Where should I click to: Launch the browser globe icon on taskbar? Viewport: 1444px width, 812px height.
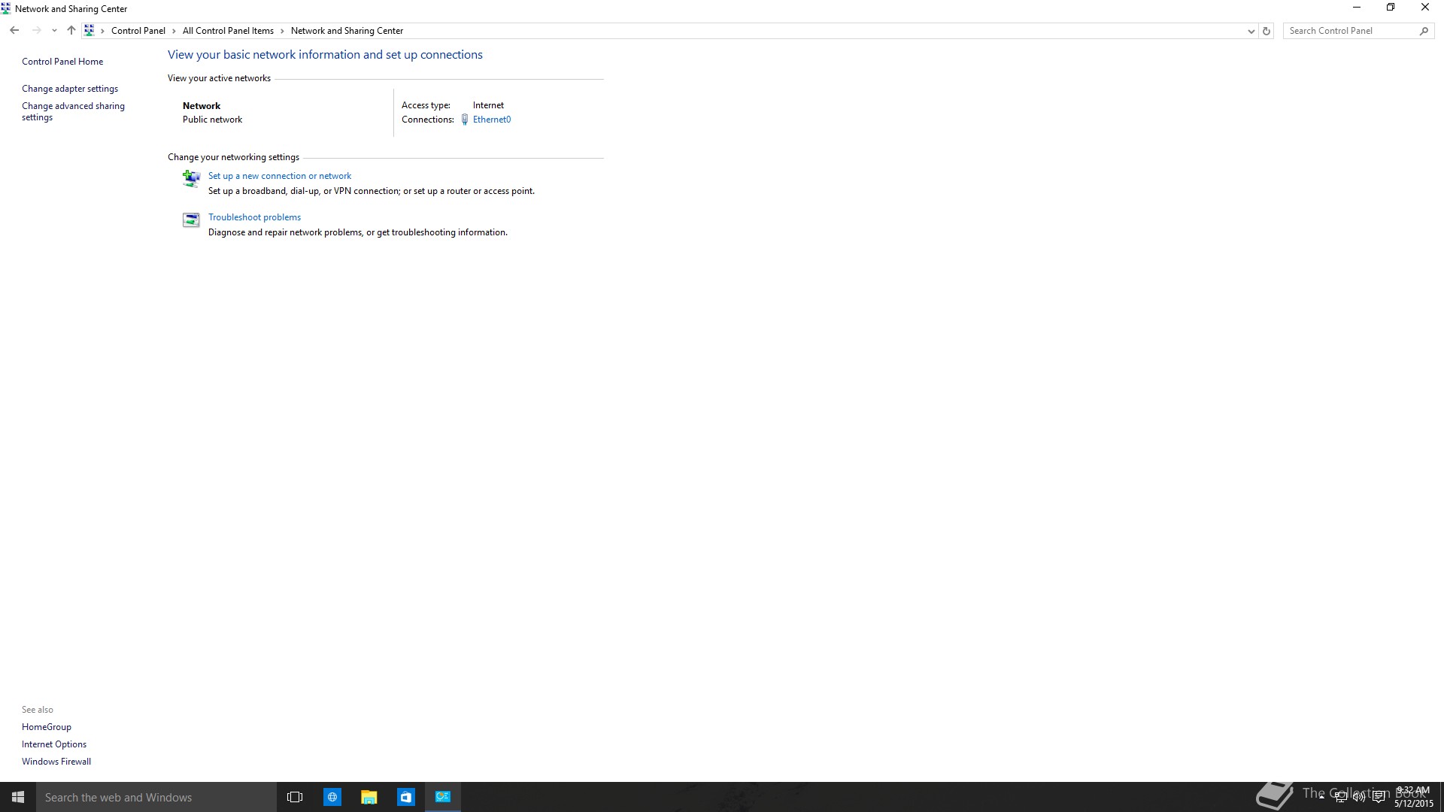pyautogui.click(x=332, y=797)
